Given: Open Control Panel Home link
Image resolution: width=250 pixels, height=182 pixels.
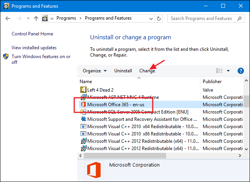Looking at the screenshot, I should [x=32, y=34].
